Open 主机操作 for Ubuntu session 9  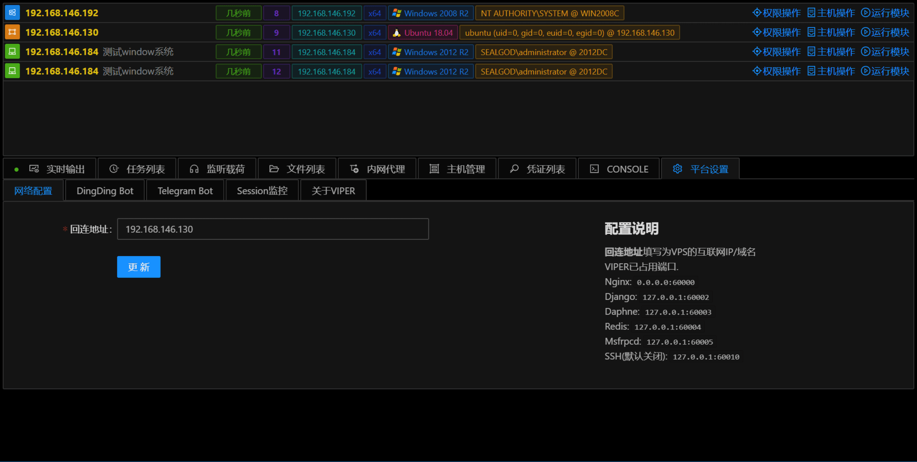pos(831,32)
